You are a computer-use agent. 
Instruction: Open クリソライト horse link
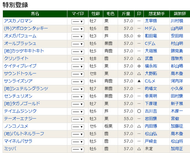click(x=16, y=59)
